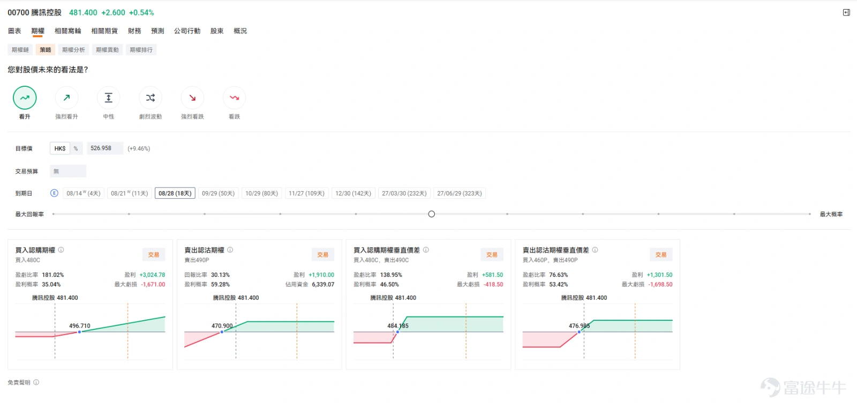Switch to the 相關期貨 futures tab
Viewport: 857px width, 407px height.
click(x=104, y=31)
